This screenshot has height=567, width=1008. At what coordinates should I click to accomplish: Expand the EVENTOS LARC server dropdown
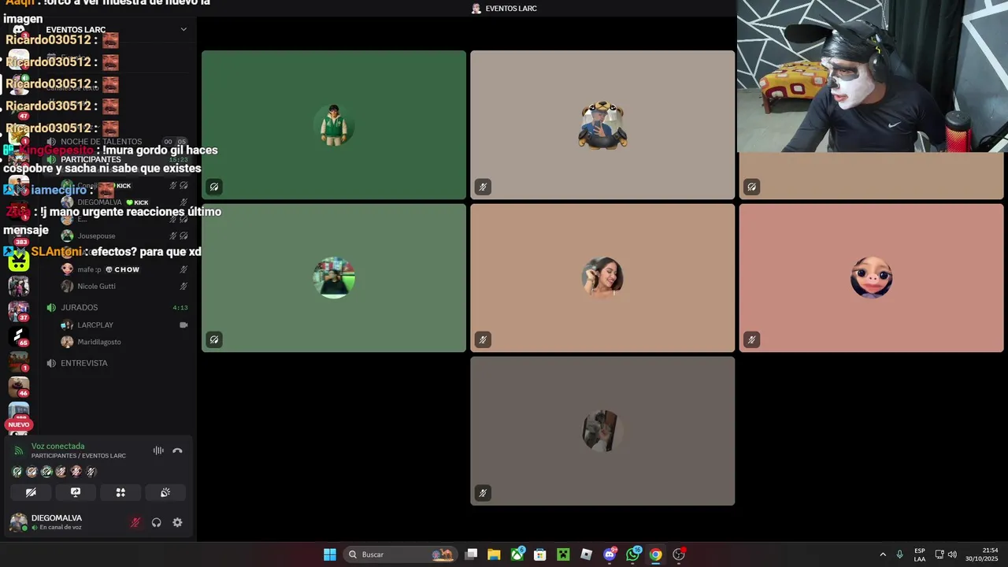coord(183,29)
